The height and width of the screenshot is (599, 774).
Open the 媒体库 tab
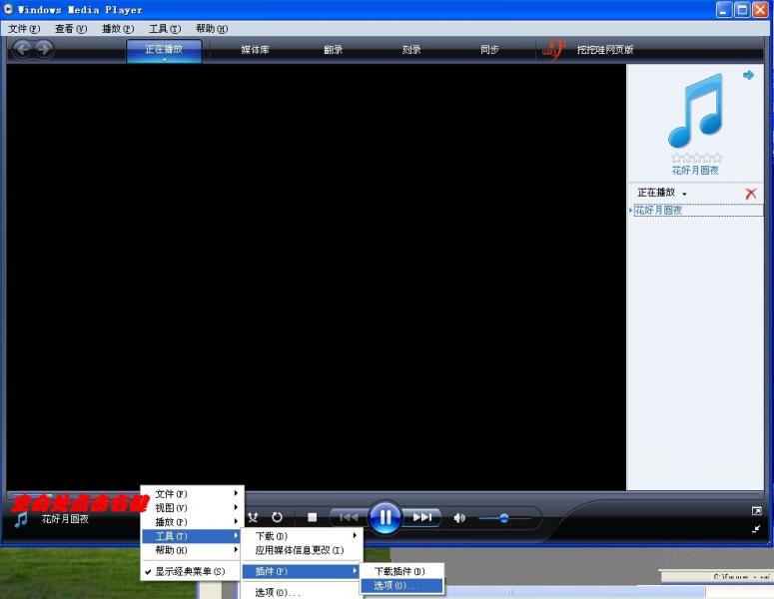click(x=255, y=50)
